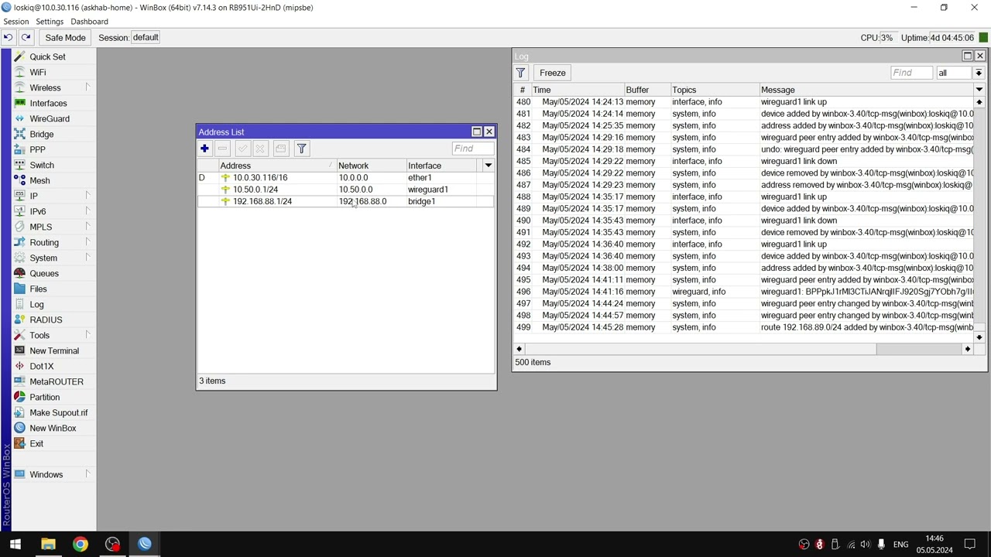Open the PPP section
The image size is (991, 557).
click(x=37, y=149)
